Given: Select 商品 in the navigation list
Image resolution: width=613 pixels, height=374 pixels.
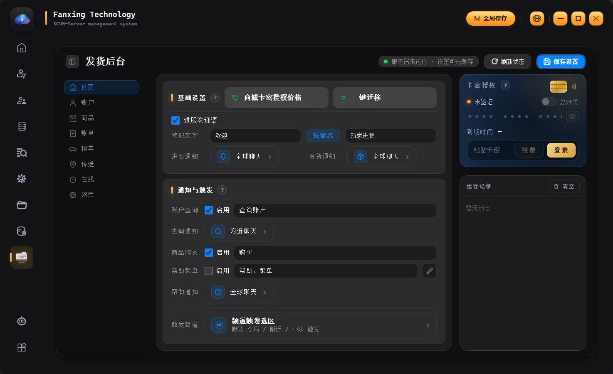Looking at the screenshot, I should coord(101,118).
